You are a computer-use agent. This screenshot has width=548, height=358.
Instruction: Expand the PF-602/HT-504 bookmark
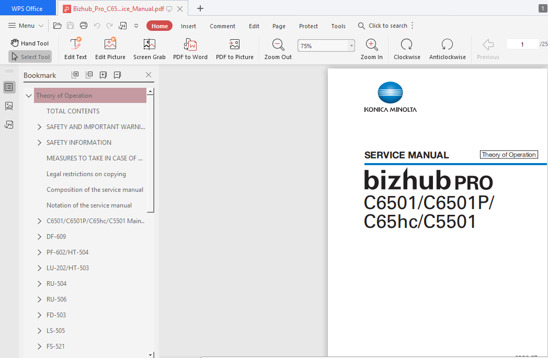pyautogui.click(x=39, y=252)
